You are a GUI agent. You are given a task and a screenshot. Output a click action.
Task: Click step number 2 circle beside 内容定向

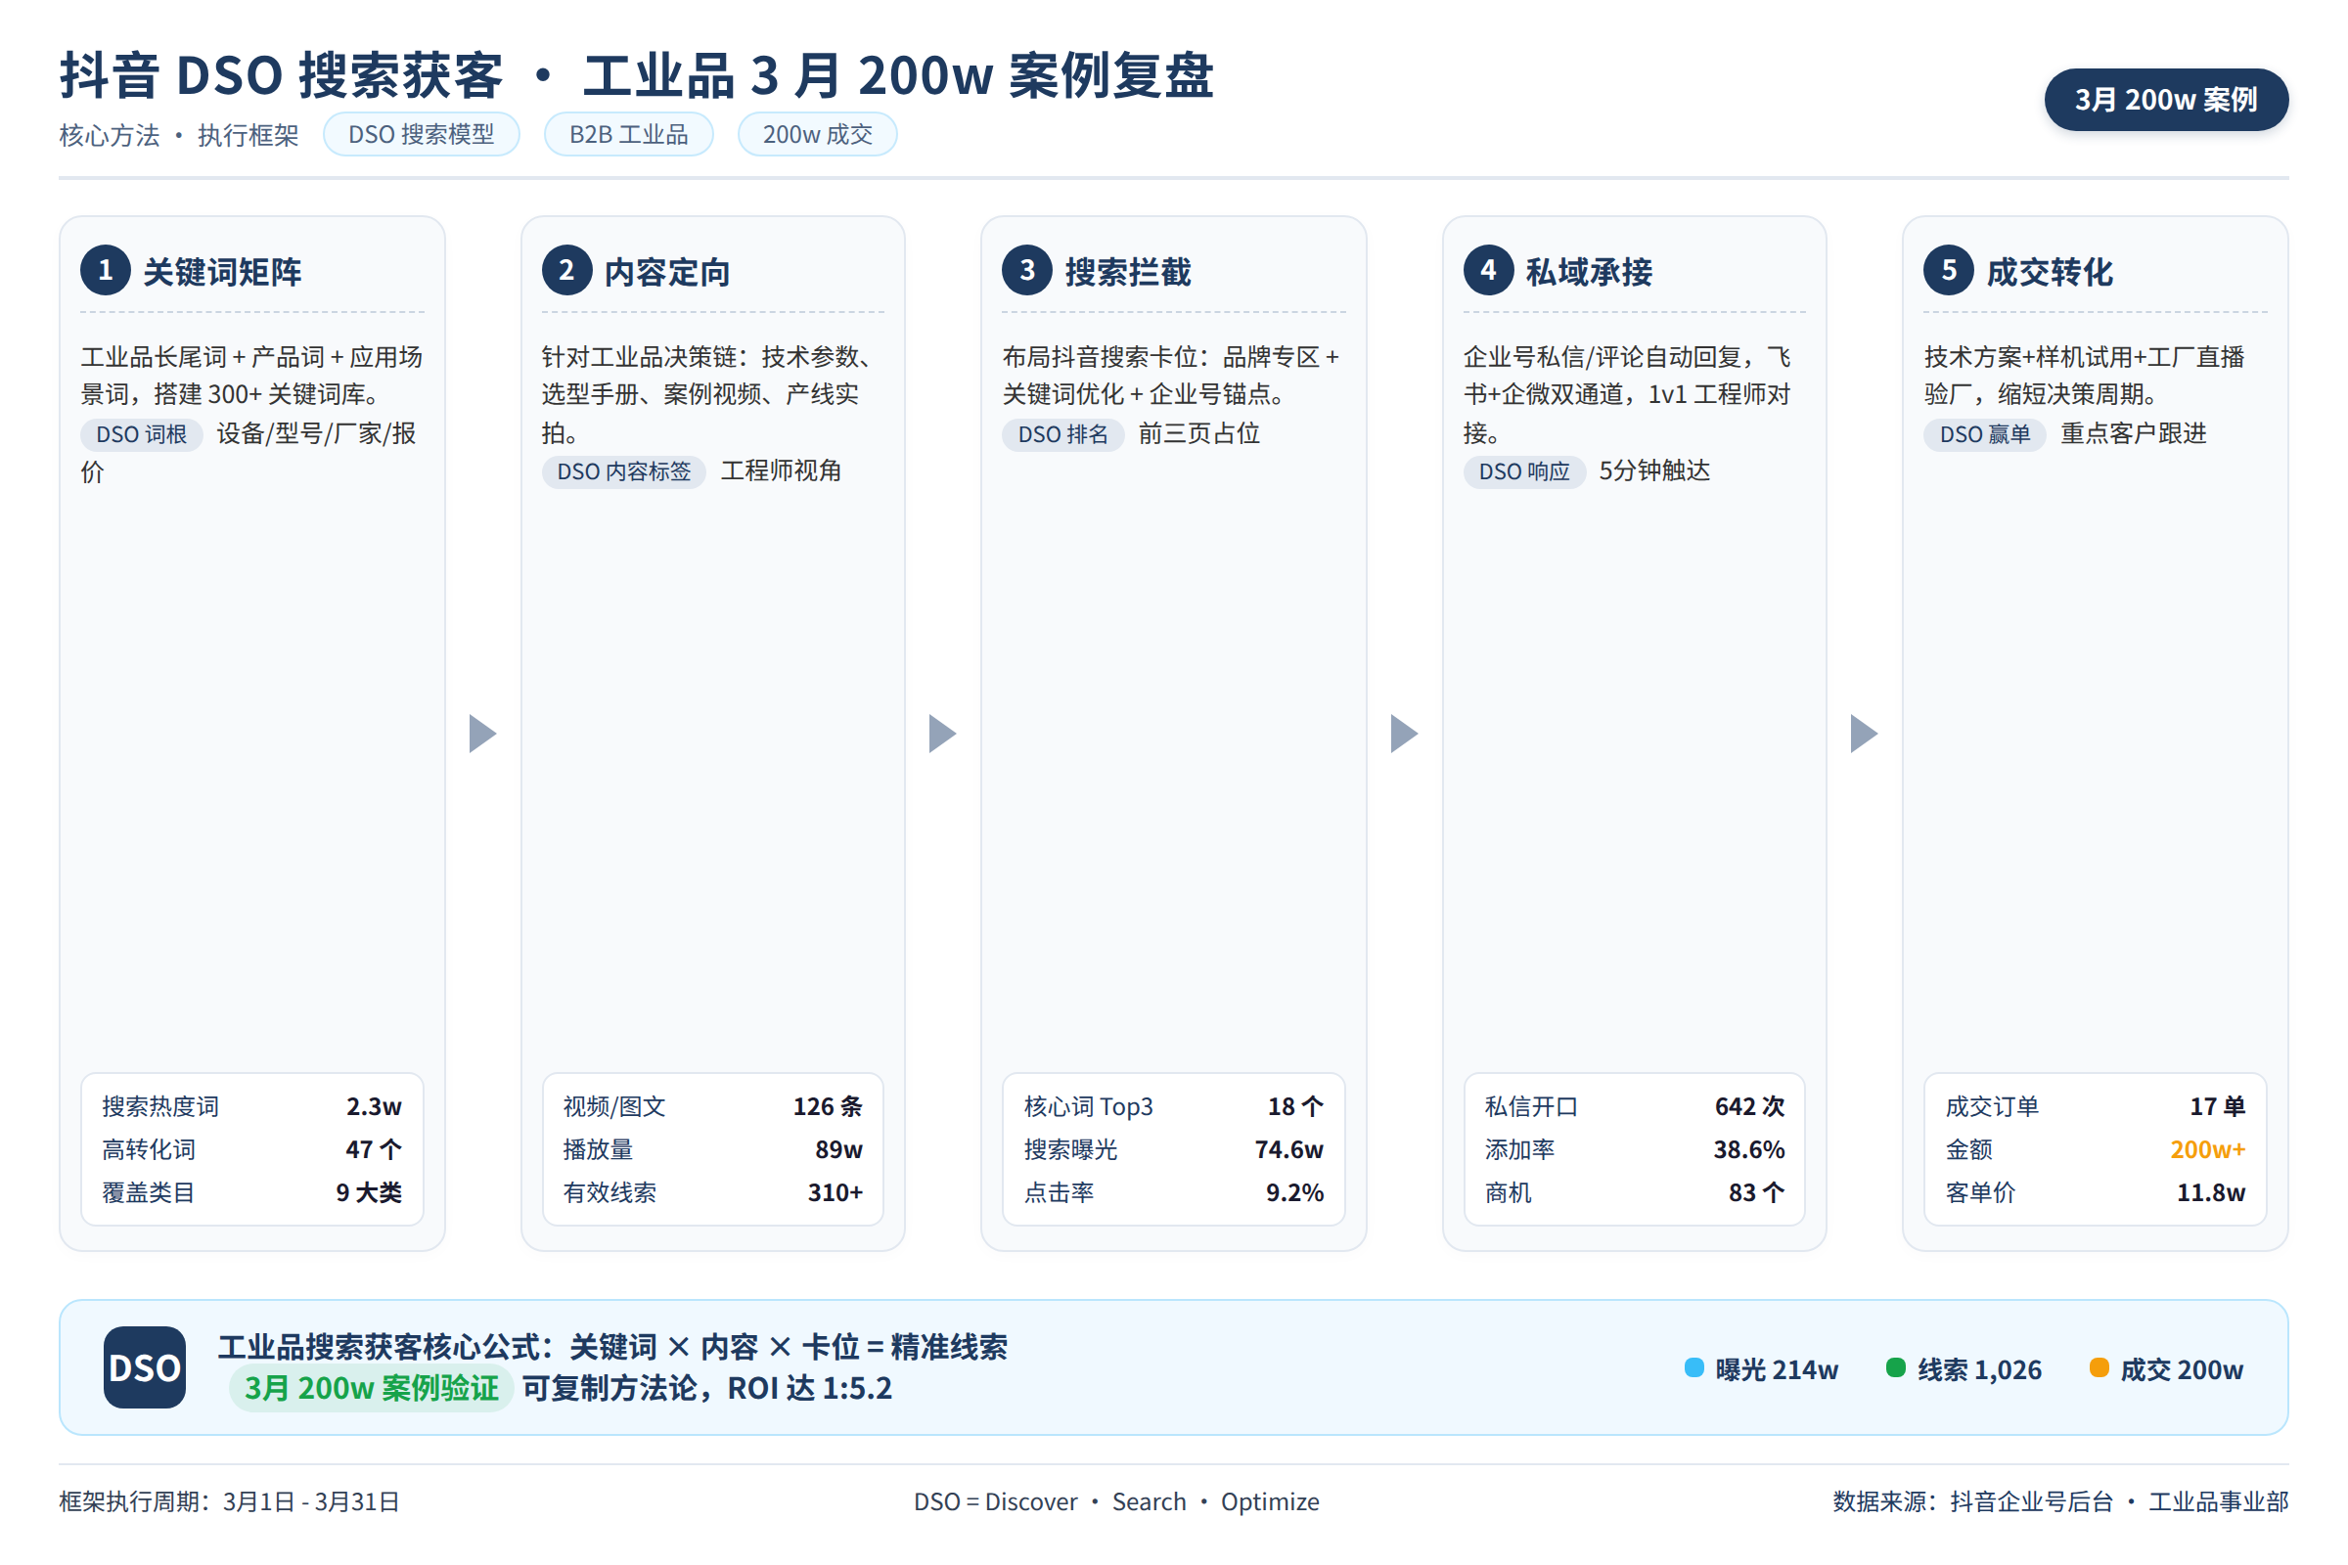[x=566, y=271]
